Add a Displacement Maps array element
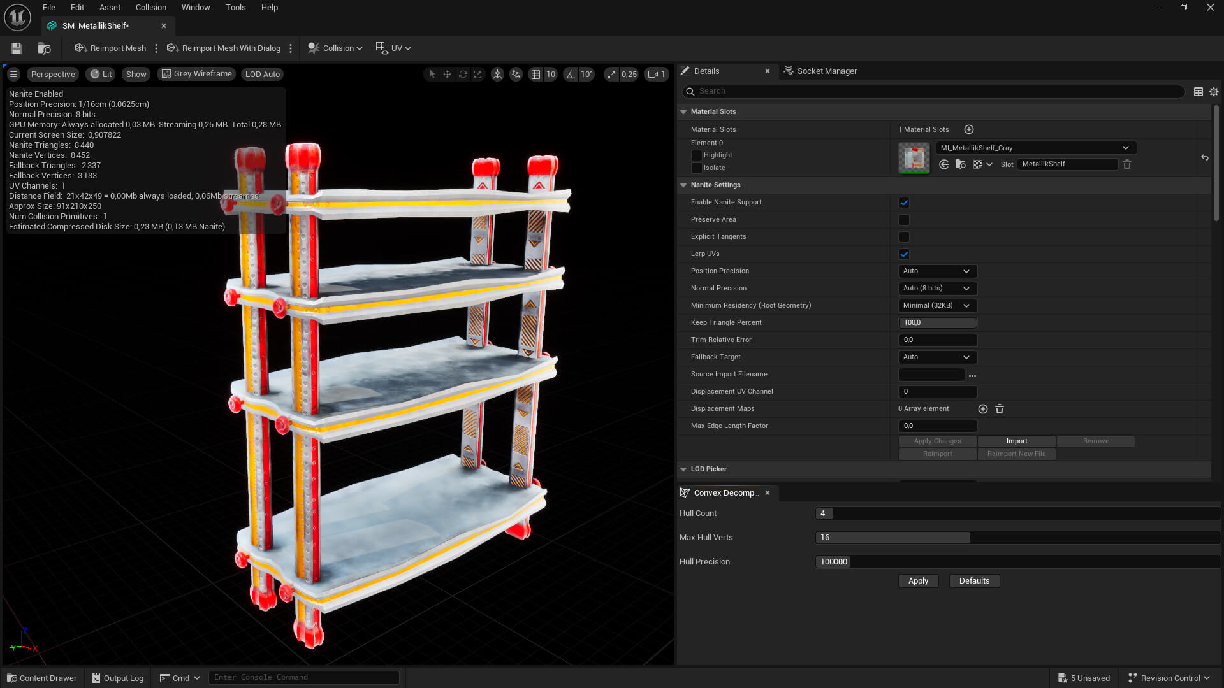Screen dimensions: 1224x688 [982, 409]
